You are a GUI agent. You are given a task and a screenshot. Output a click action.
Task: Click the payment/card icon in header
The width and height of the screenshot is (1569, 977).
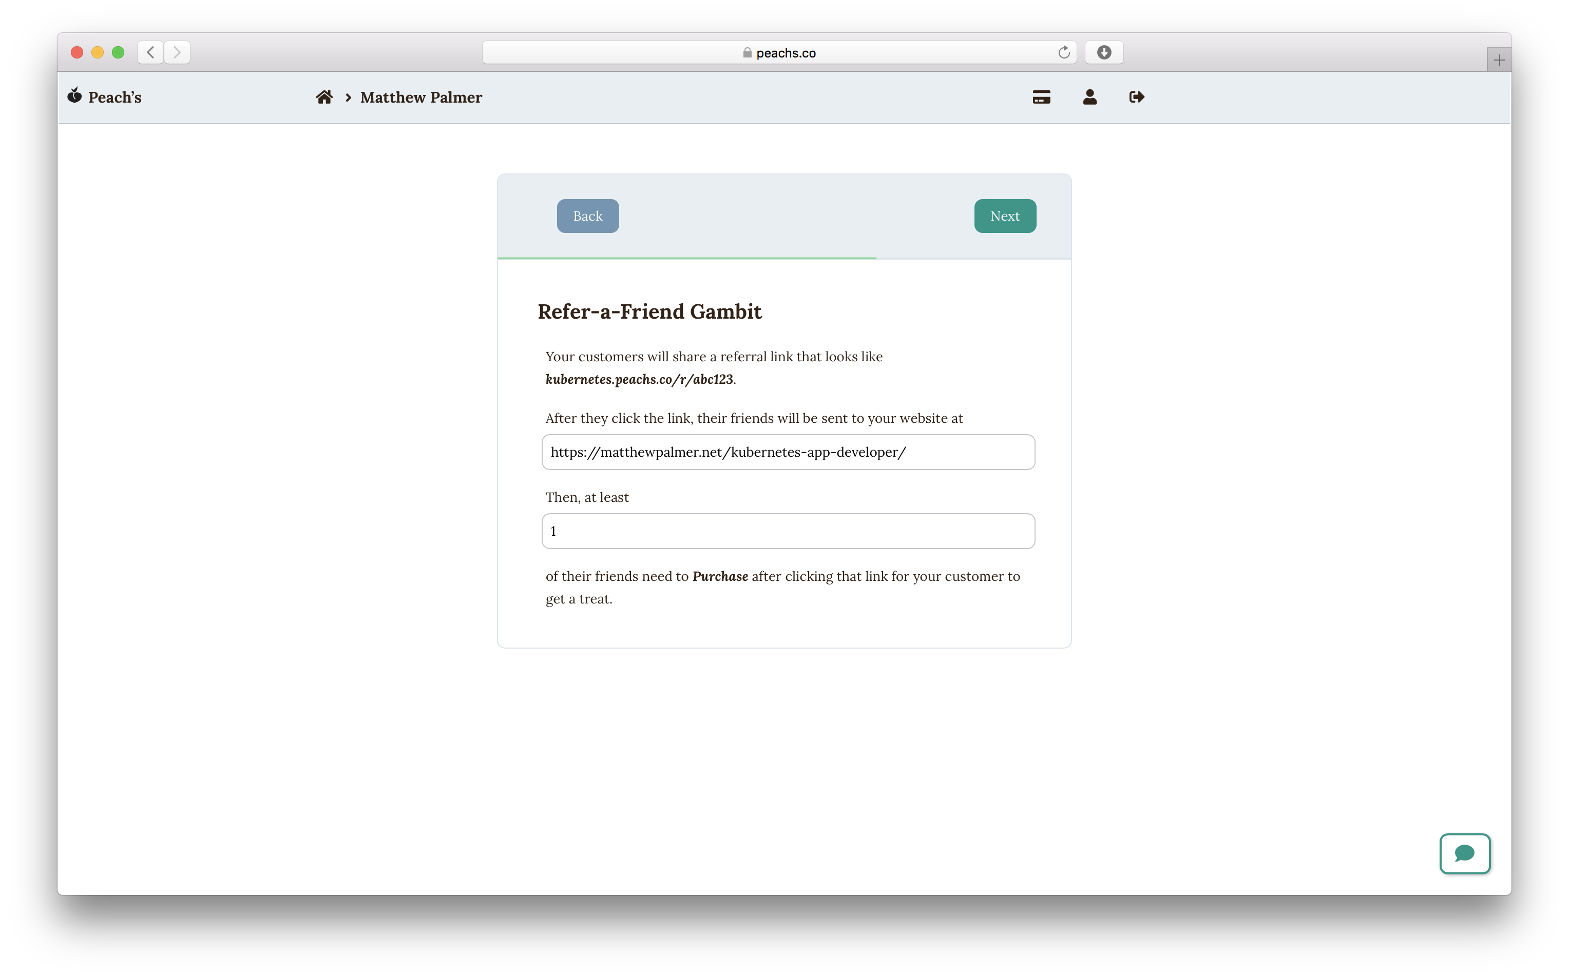[x=1042, y=97]
